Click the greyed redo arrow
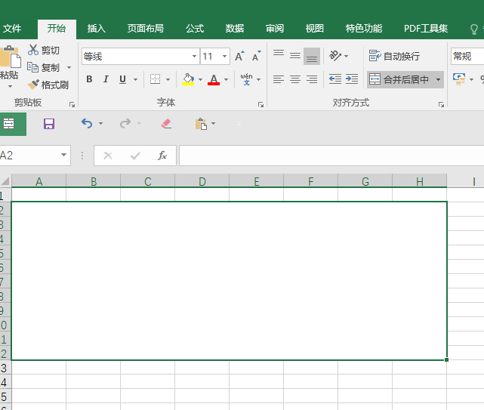Viewport: 484px width, 410px height. pyautogui.click(x=125, y=124)
